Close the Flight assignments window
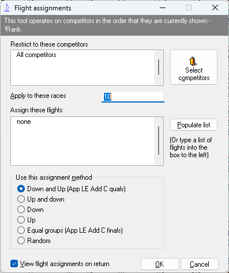This screenshot has width=229, height=273. (x=215, y=8)
